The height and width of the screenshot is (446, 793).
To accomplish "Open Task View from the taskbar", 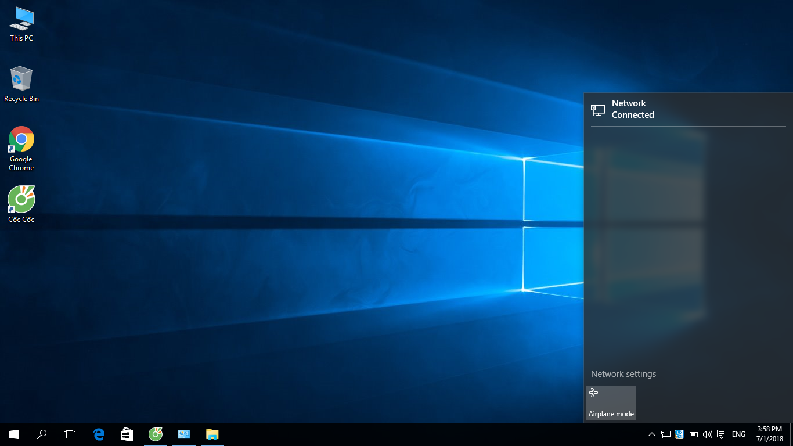I will point(70,434).
